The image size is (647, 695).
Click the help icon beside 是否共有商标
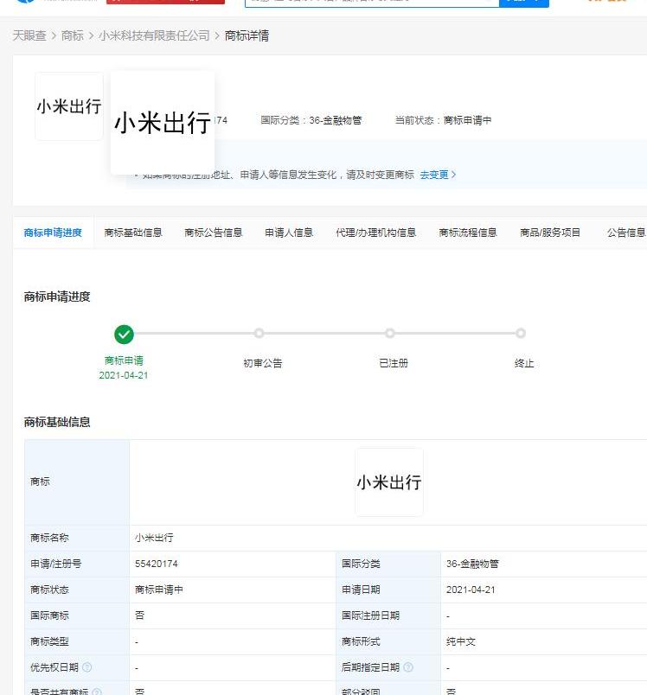[x=97, y=692]
